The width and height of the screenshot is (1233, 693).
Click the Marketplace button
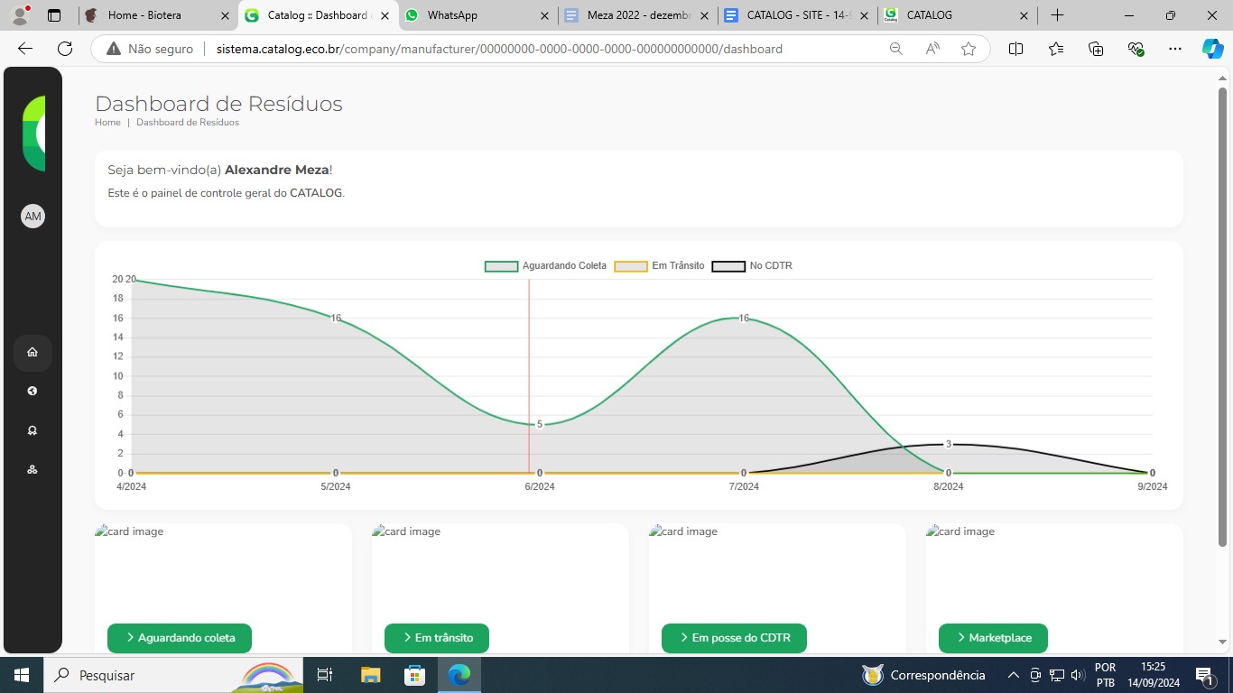tap(993, 638)
